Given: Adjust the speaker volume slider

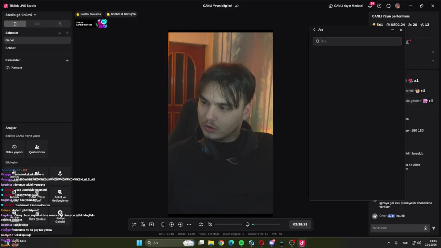Looking at the screenshot, I should [x=228, y=225].
